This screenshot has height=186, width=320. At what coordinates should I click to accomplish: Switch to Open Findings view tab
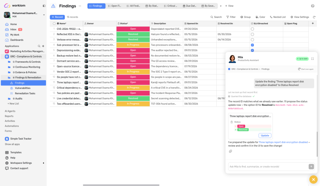coord(114,6)
